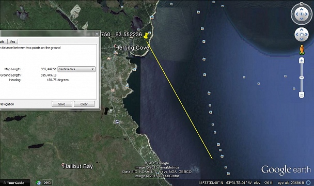
Task: Click latitude 44°33'33.40" N in status bar
Action: pos(211,183)
